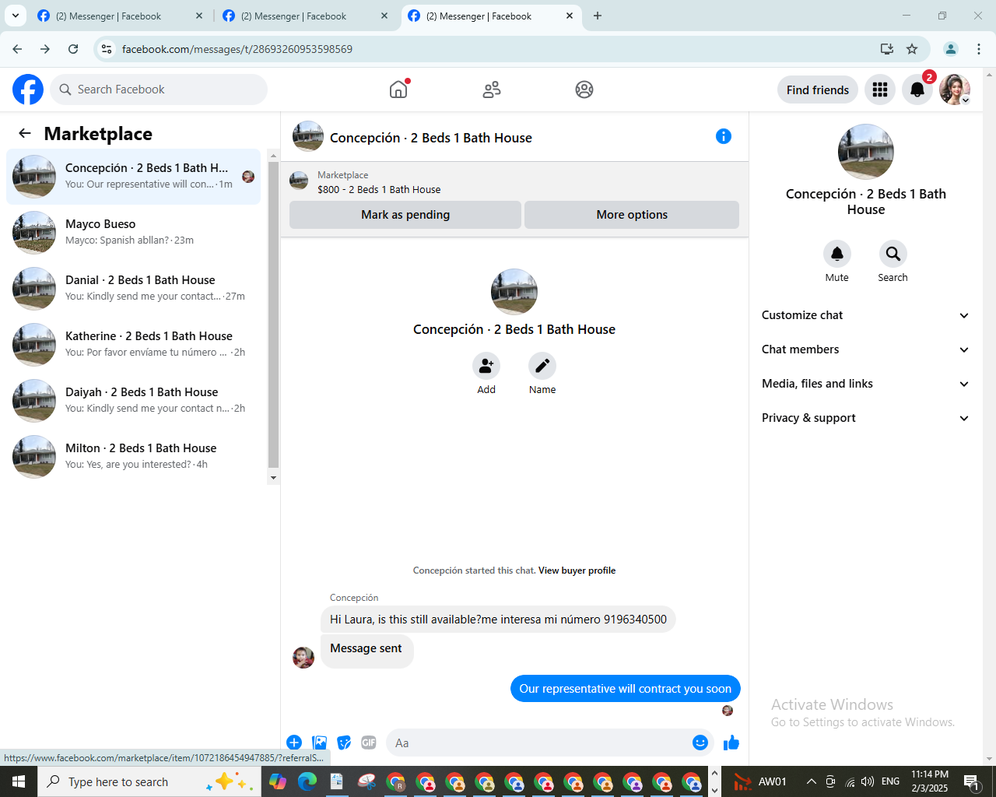Attach a photo or file icon
Image resolution: width=996 pixels, height=797 pixels.
pos(319,743)
